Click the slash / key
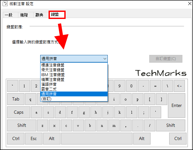 (150, 125)
